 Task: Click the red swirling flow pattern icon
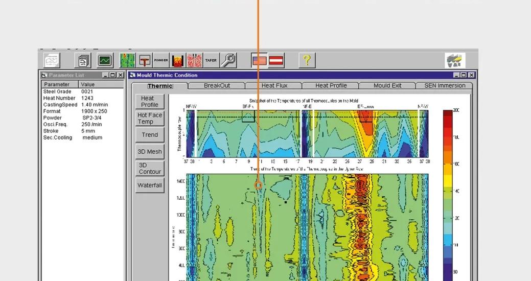click(x=194, y=61)
